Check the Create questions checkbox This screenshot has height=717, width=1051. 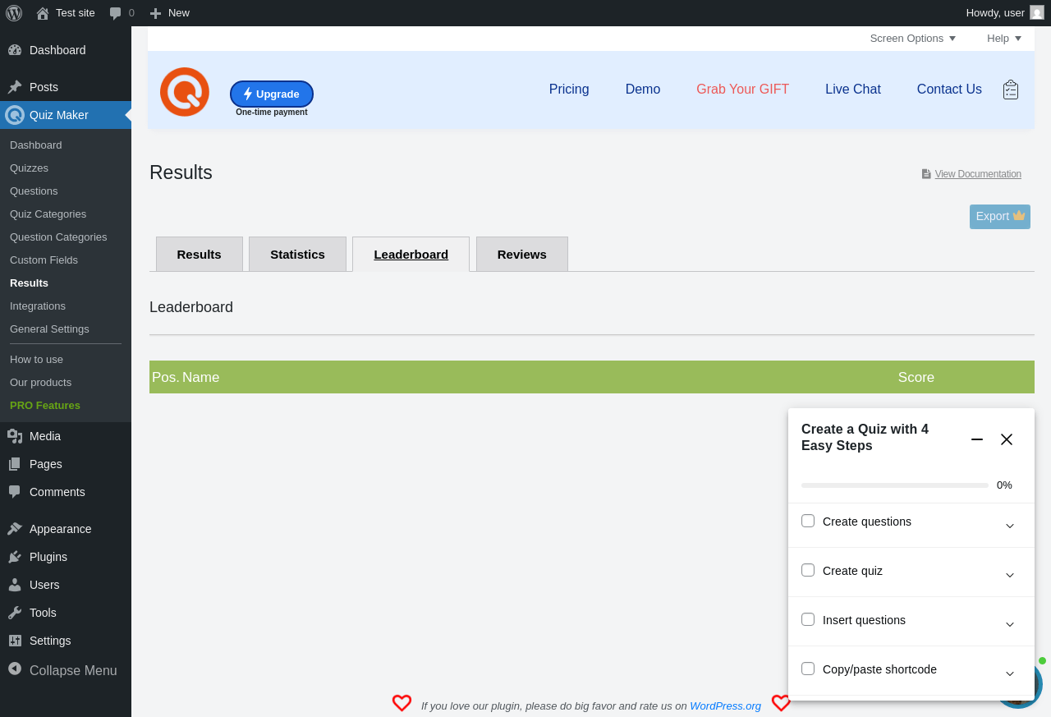click(808, 521)
